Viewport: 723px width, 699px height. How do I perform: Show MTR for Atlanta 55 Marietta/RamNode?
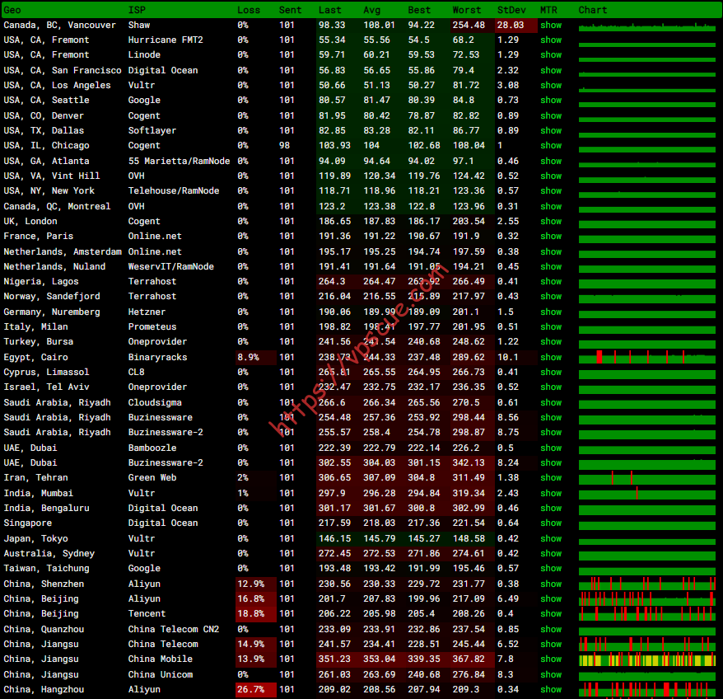point(551,161)
